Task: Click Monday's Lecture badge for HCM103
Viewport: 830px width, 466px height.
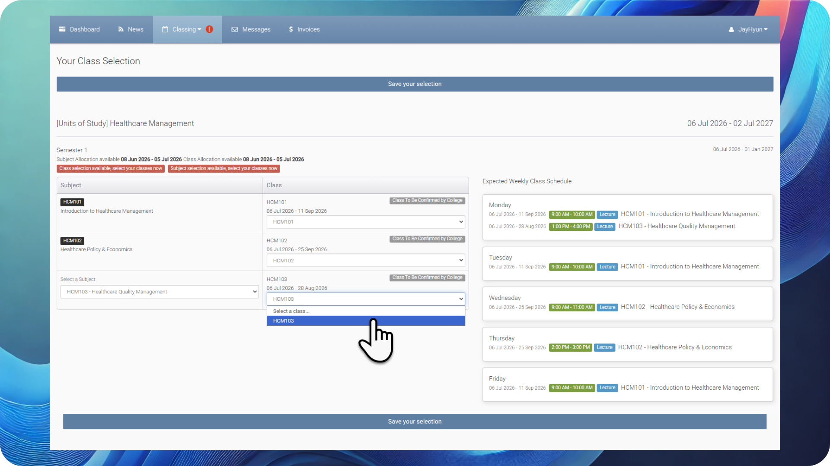Action: [605, 227]
